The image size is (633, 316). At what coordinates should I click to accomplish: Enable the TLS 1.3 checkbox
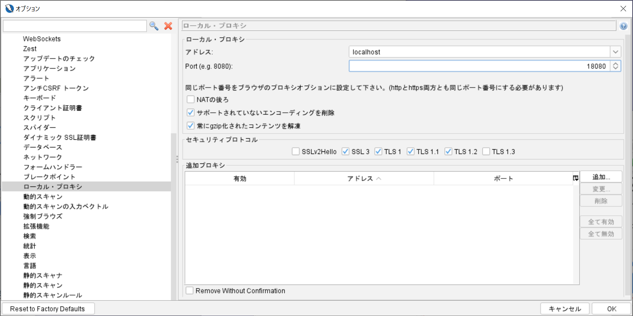tap(486, 151)
